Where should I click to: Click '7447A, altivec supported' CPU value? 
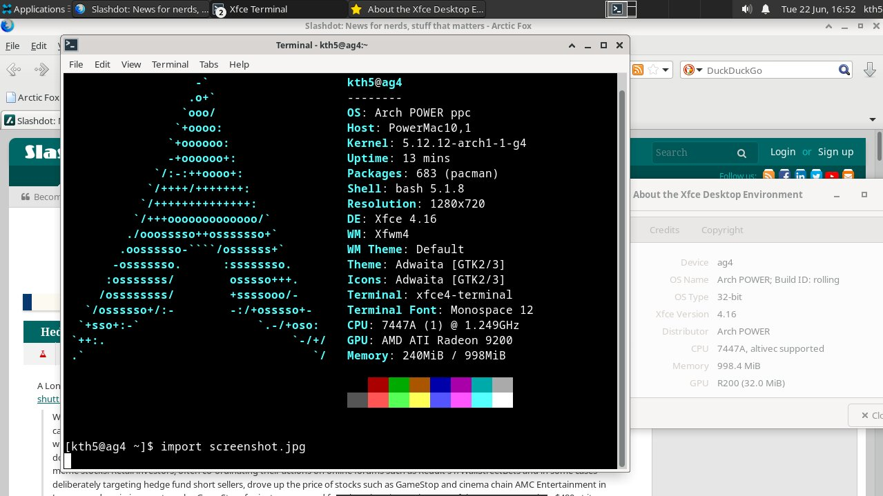[770, 348]
